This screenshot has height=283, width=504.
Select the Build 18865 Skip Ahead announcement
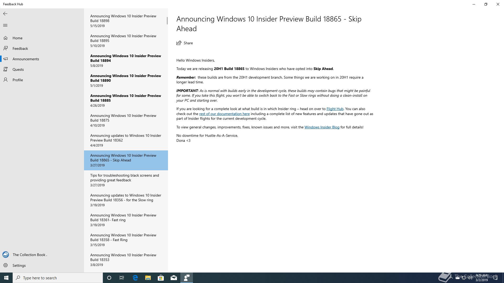coord(126,160)
